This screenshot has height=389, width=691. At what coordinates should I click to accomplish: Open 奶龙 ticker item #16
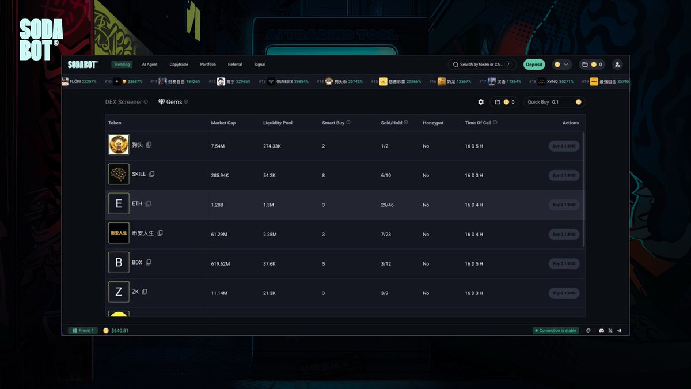click(x=450, y=82)
